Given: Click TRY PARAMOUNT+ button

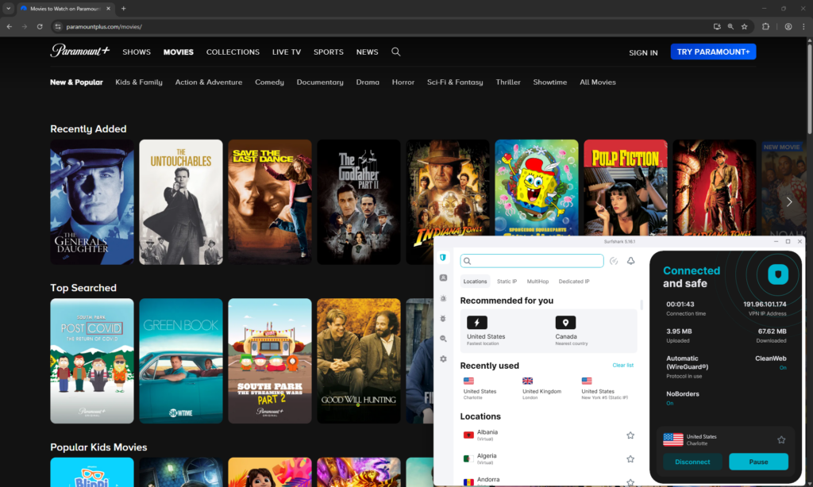Looking at the screenshot, I should coord(713,52).
